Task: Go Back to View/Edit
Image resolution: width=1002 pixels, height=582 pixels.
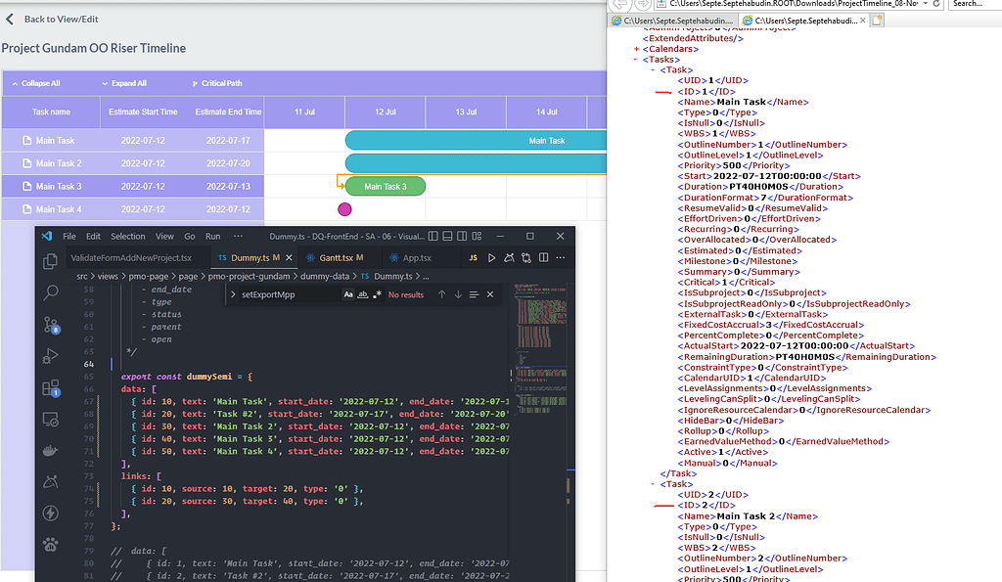Action: coord(53,20)
